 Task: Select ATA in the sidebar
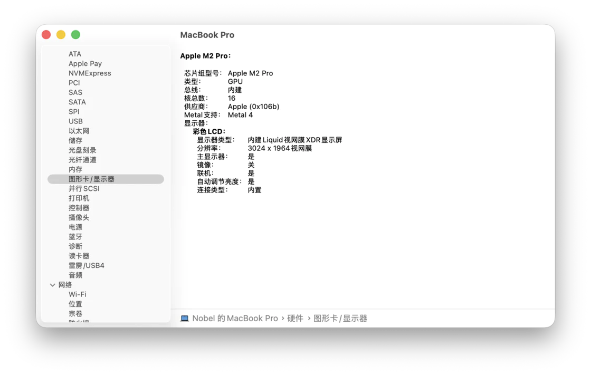coord(74,54)
